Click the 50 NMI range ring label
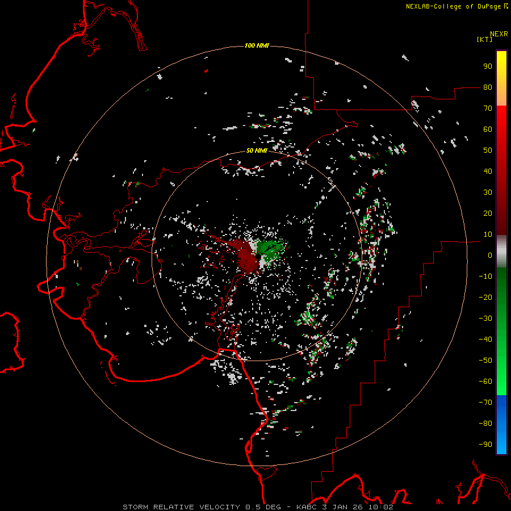511x511 pixels. tap(257, 150)
